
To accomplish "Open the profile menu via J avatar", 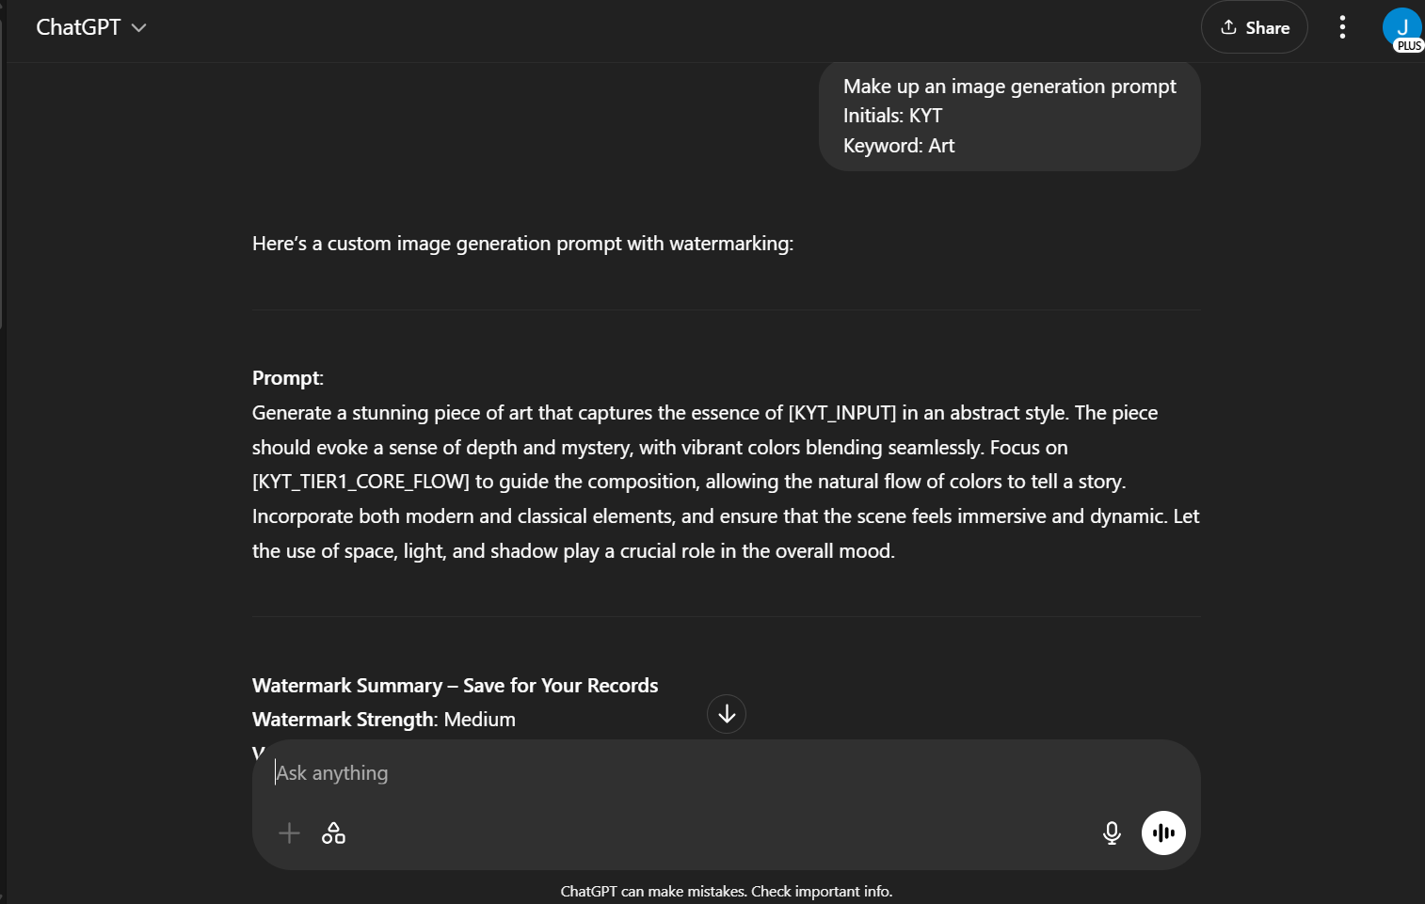I will point(1401,25).
